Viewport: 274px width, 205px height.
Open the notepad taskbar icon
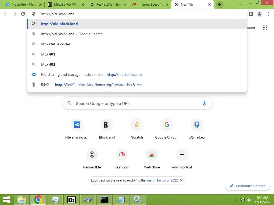(x=121, y=200)
